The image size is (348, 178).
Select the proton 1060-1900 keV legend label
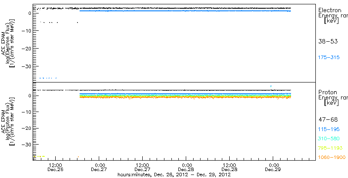[332, 158]
